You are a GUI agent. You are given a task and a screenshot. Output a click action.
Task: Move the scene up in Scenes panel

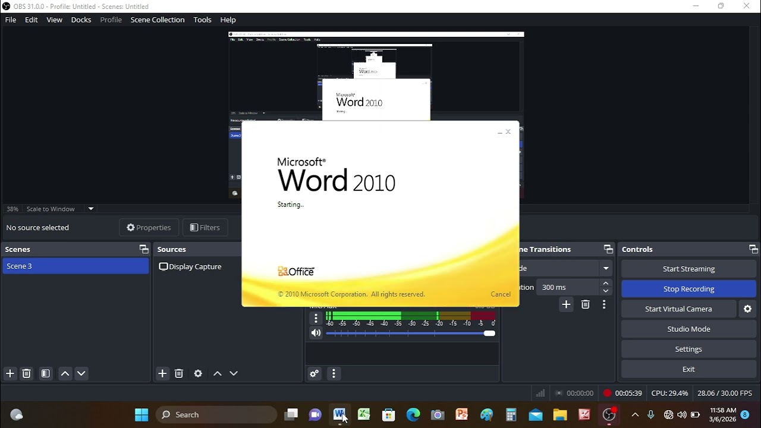pos(65,373)
